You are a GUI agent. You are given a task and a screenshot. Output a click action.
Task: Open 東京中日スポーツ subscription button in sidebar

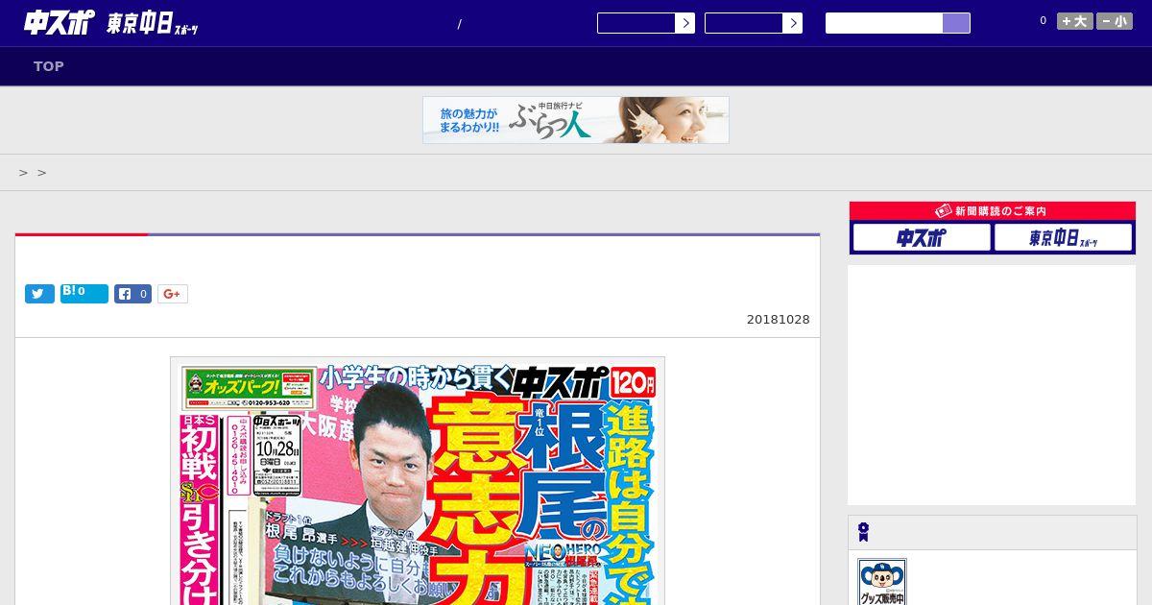pos(1063,237)
